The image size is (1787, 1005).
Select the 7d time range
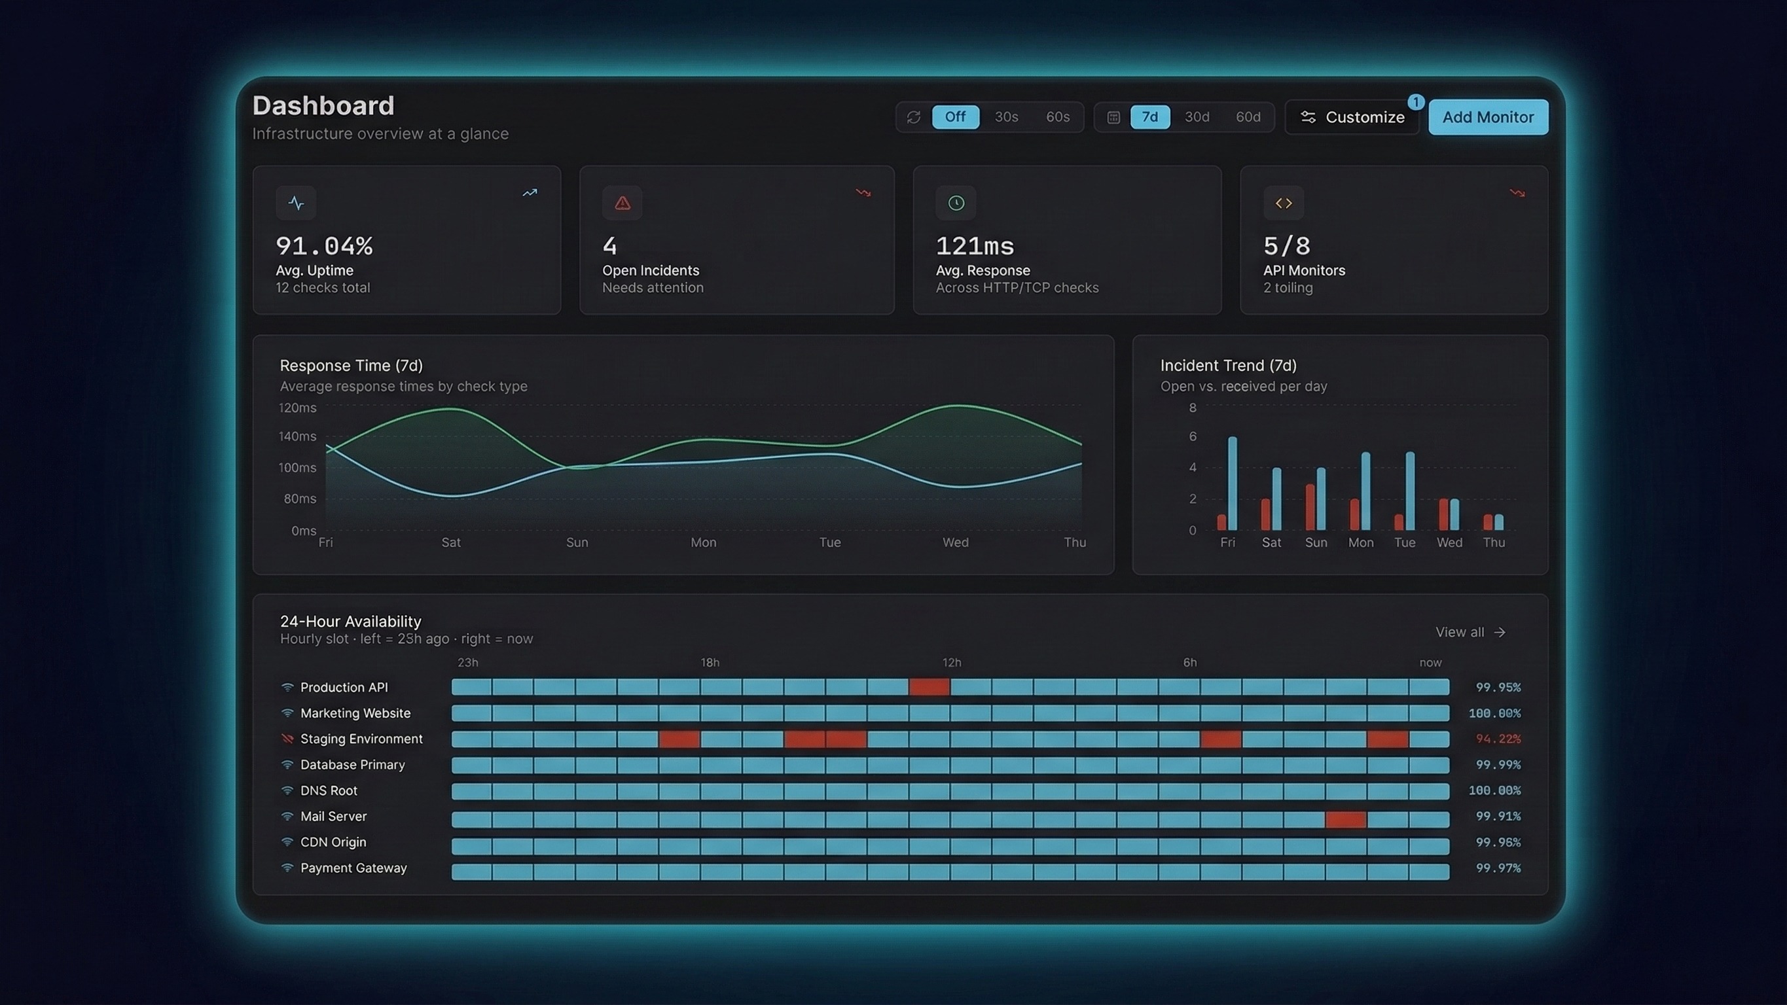click(1149, 116)
